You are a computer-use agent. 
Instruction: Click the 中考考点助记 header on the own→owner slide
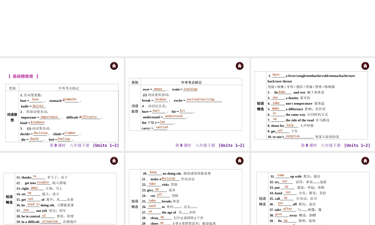pos(191,82)
